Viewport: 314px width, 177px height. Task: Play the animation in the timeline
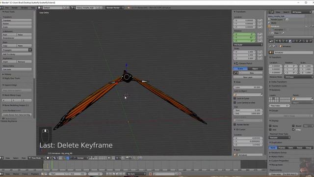(117, 174)
